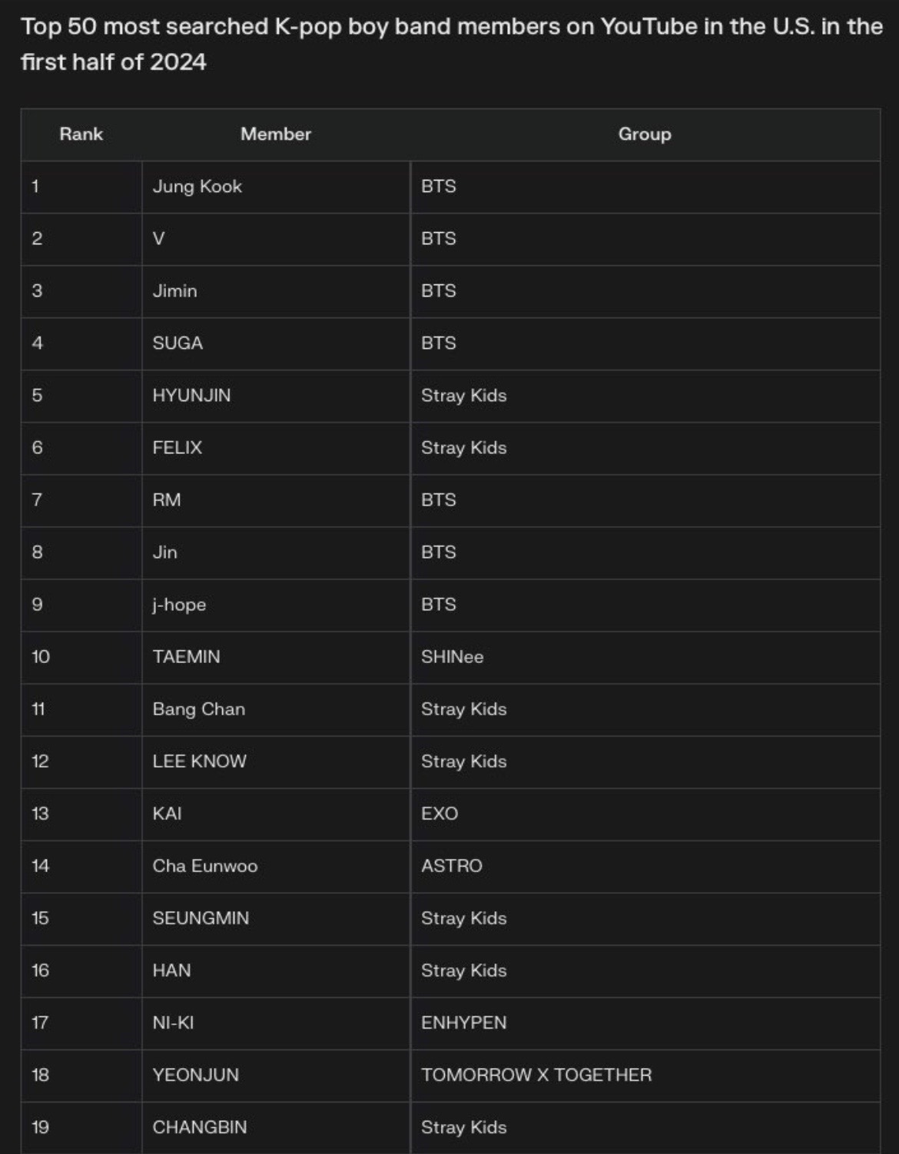Screen dimensions: 899x1154
Task: Select the Bang Chan member cell
Action: pyautogui.click(x=199, y=709)
